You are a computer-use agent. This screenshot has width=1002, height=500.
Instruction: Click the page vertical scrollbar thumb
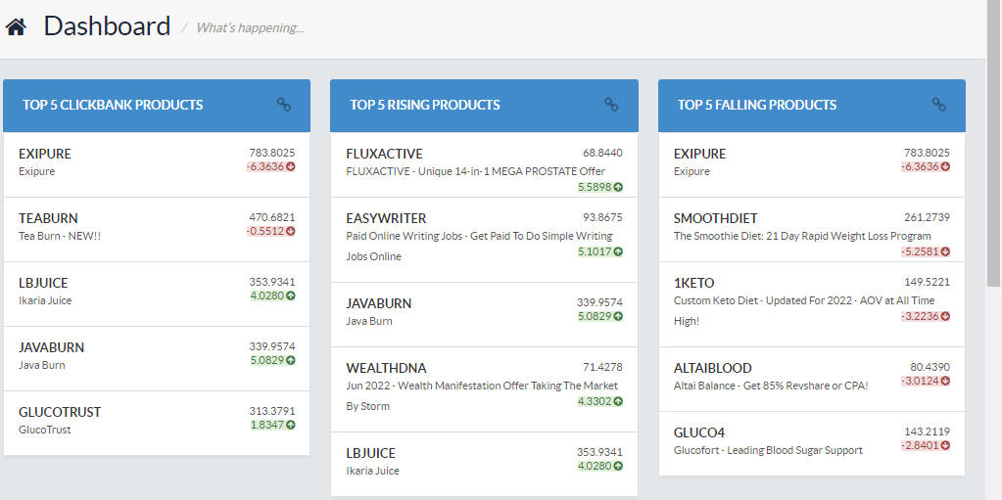[x=994, y=144]
